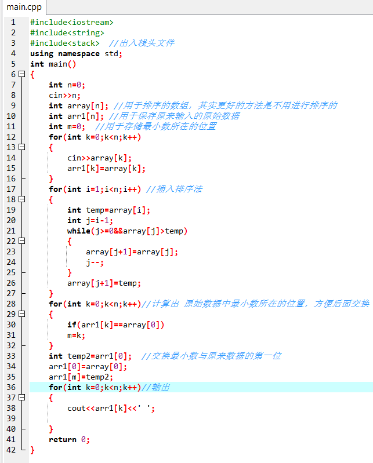373x463 pixels.
Task: Switch to the main.cpp tab
Action: click(24, 7)
